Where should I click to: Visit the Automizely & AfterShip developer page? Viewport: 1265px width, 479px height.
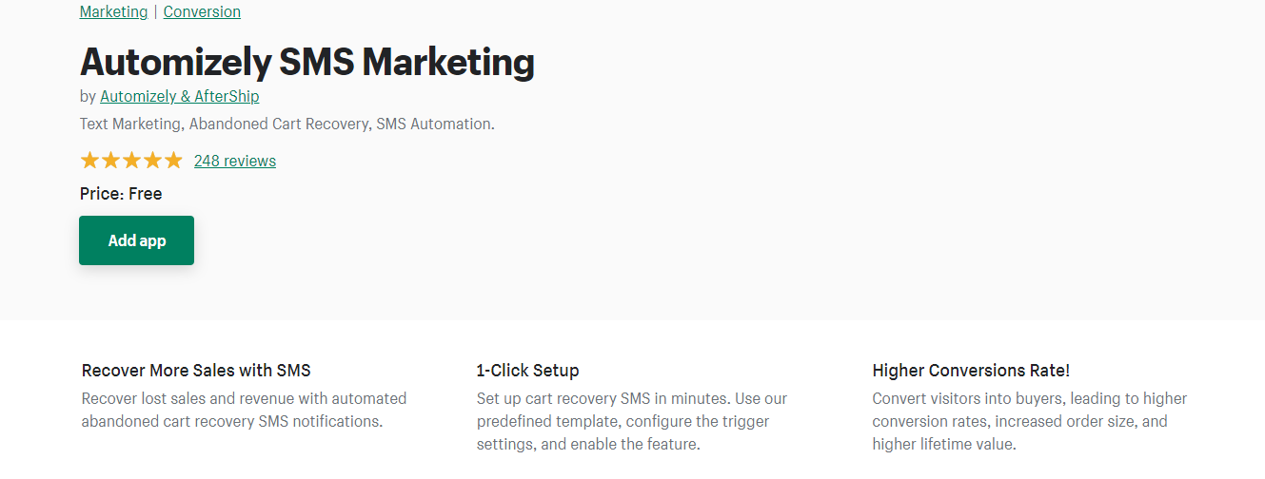179,96
